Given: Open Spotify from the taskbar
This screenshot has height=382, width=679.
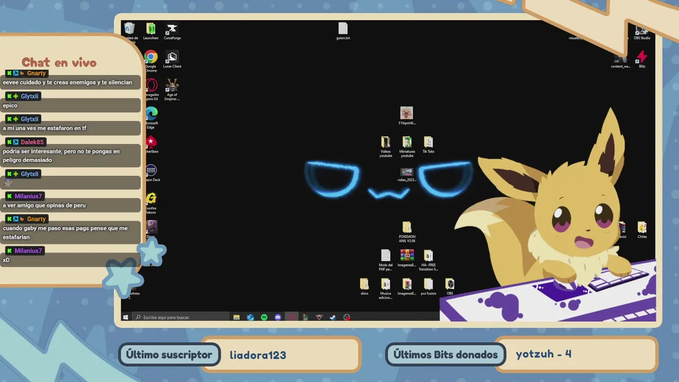Looking at the screenshot, I should [264, 317].
